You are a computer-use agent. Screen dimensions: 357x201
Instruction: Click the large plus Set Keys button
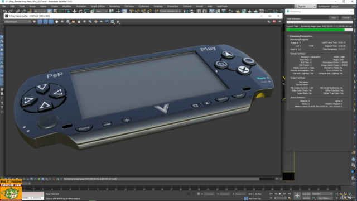(x=297, y=196)
